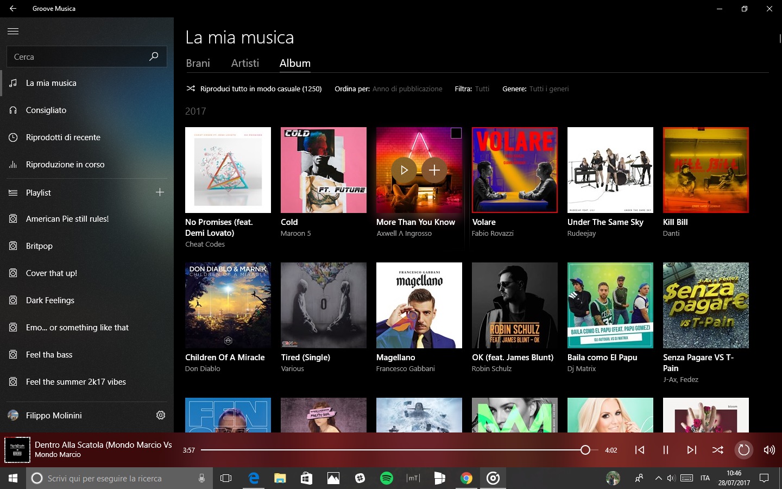
Task: Open sort by Anno di pubblicazione dropdown
Action: coord(407,89)
